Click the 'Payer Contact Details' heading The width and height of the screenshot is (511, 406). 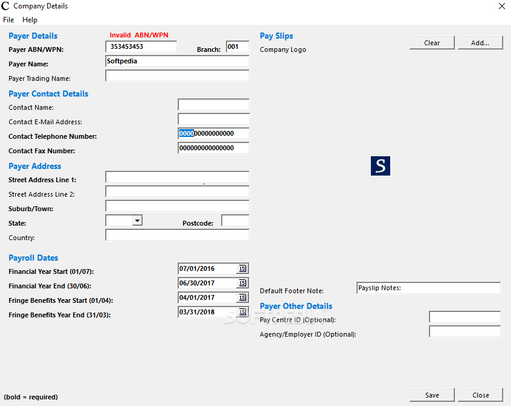pos(48,94)
